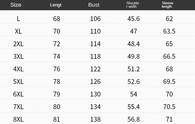Click the shoulder width value 45.6
The width and height of the screenshot is (195, 124).
tap(134, 19)
